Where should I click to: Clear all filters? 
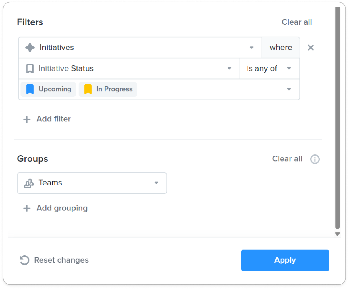tap(297, 22)
